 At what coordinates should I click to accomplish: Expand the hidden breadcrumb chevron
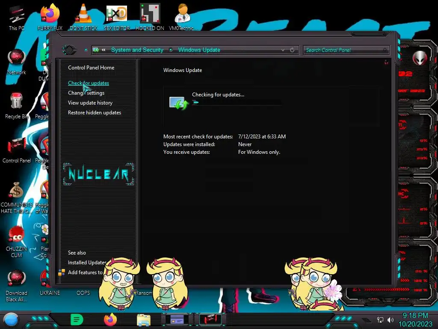coord(104,50)
